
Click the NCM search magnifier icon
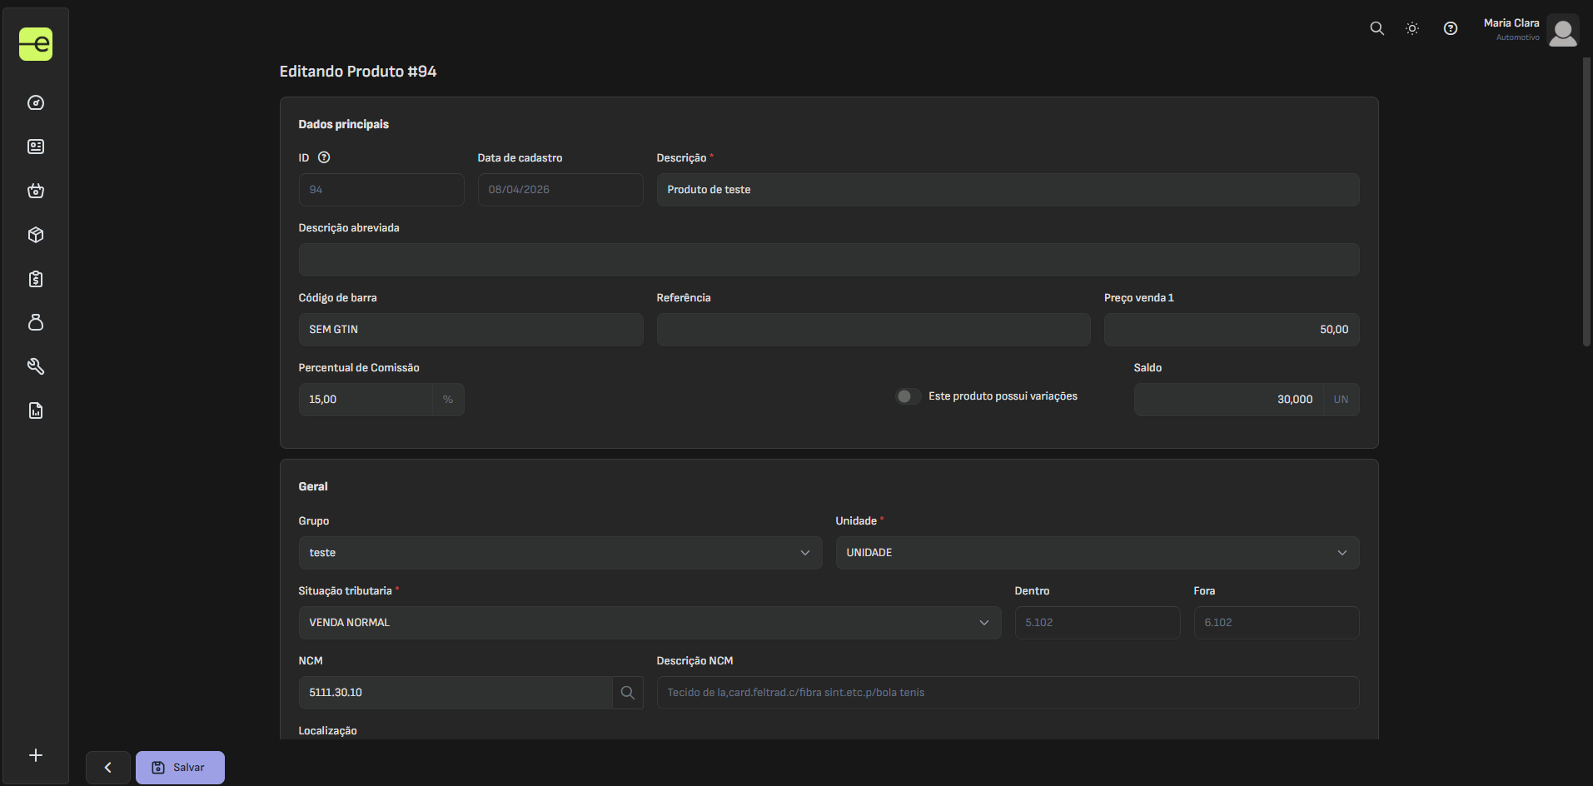tap(628, 693)
